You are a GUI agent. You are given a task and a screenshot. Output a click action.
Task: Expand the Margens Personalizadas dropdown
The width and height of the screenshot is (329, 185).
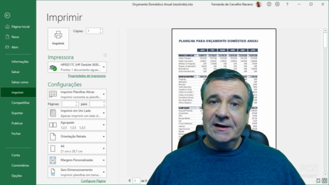pos(77,160)
